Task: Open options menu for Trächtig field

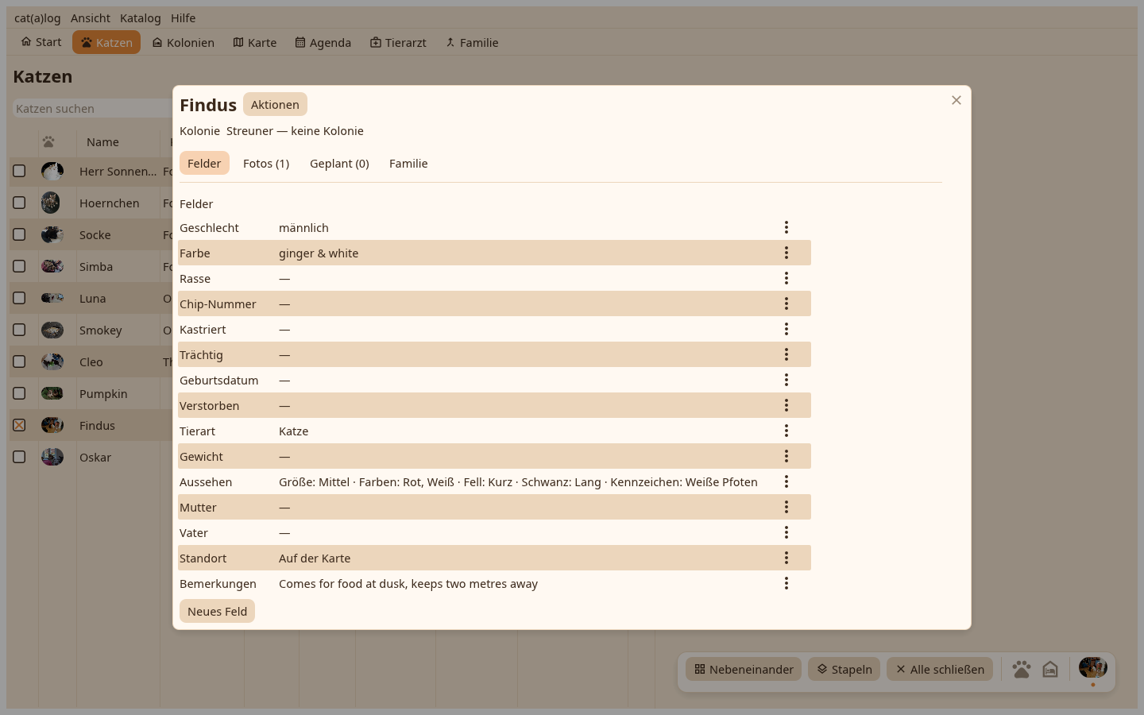Action: click(786, 354)
